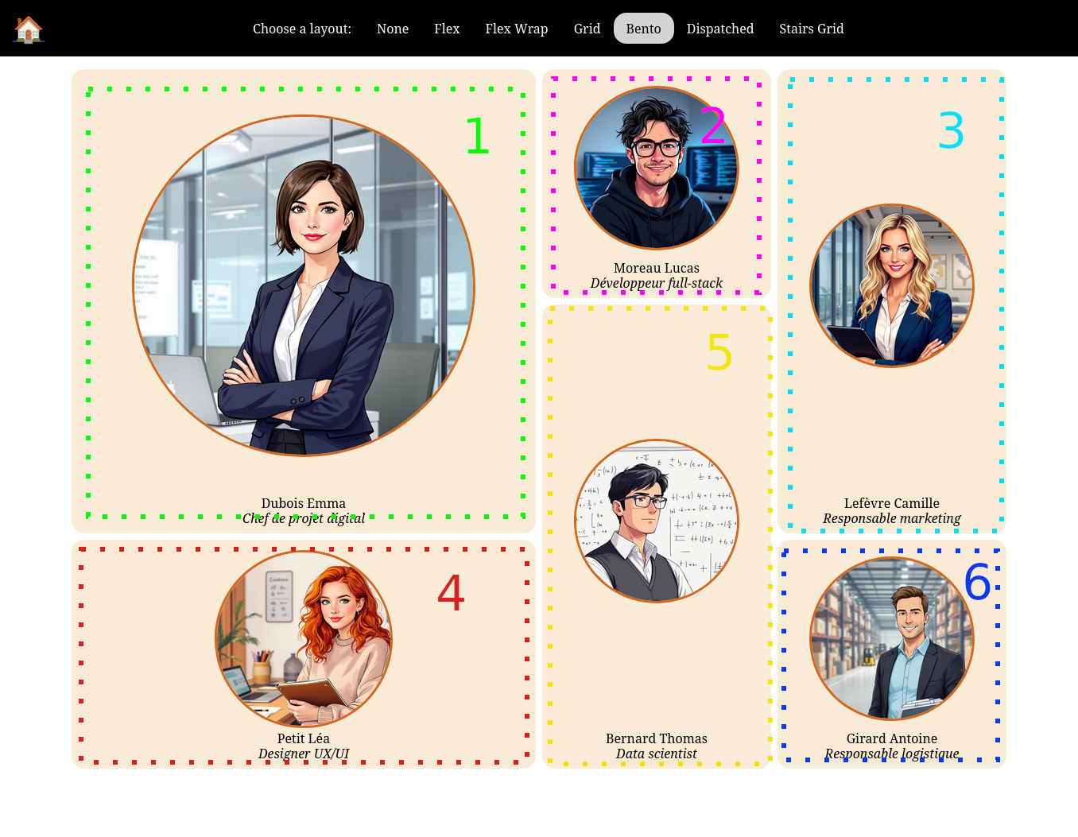Click the Designer UX/UI caption
Screen dimensions: 1078x837
(x=304, y=754)
